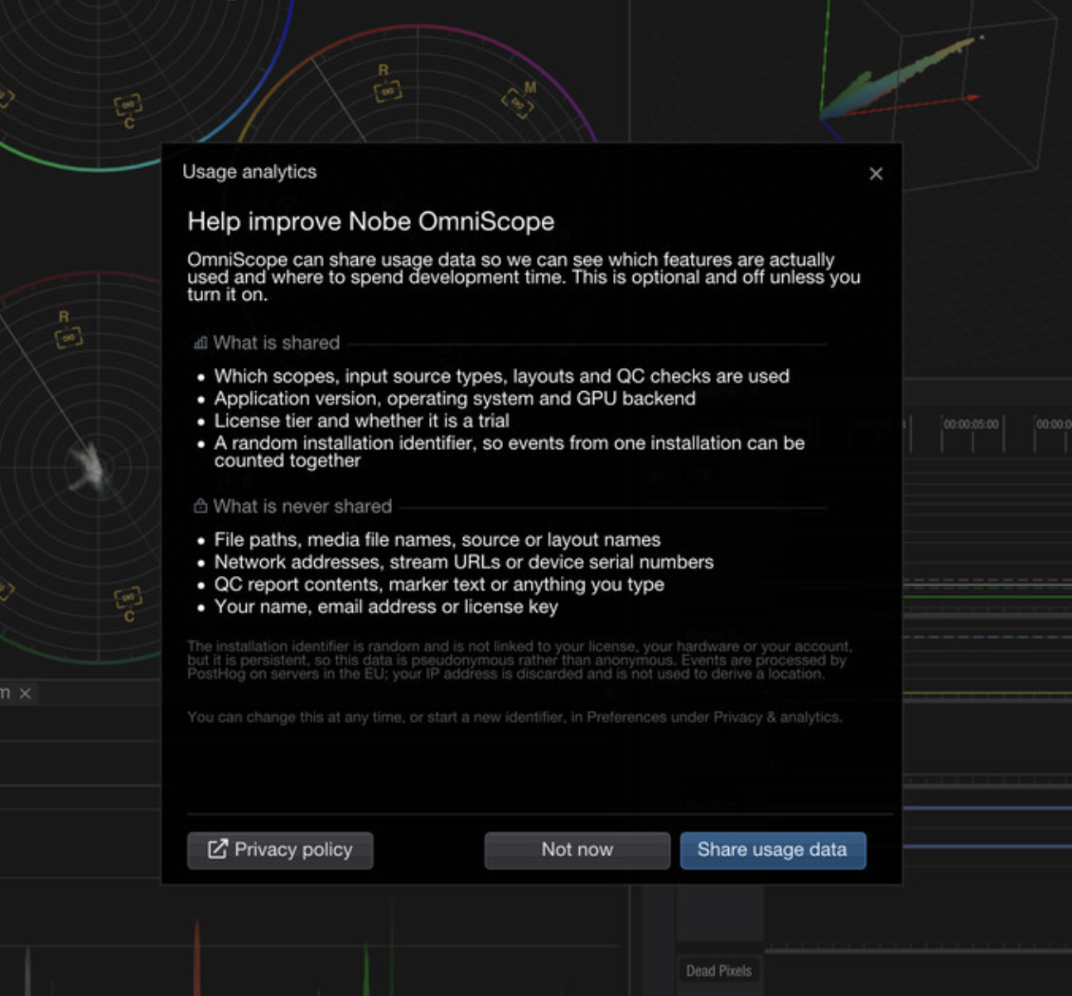Click the bullet about scopes and QC checks used
This screenshot has width=1072, height=996.
[502, 376]
